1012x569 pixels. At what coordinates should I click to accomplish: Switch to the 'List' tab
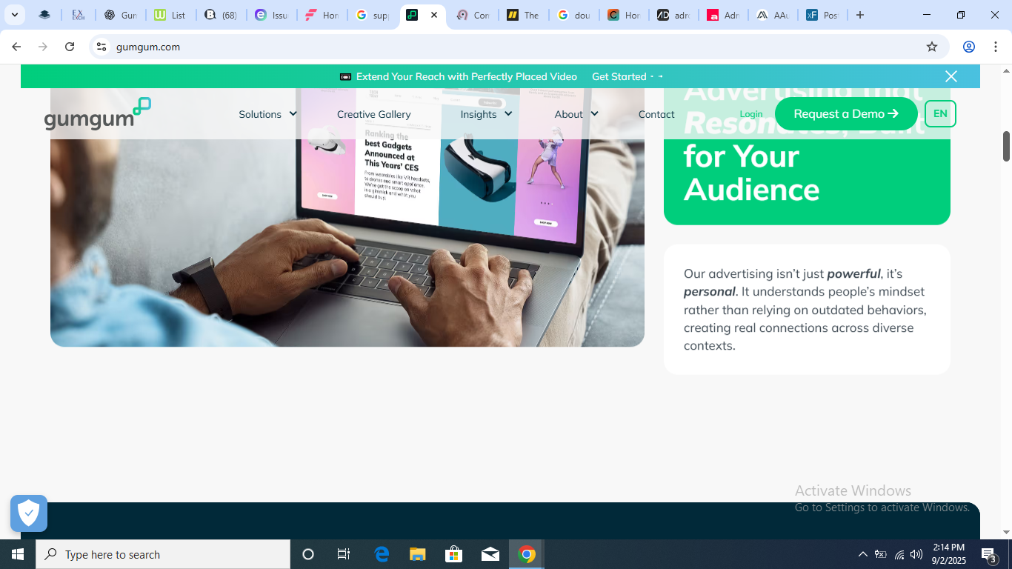(x=170, y=15)
